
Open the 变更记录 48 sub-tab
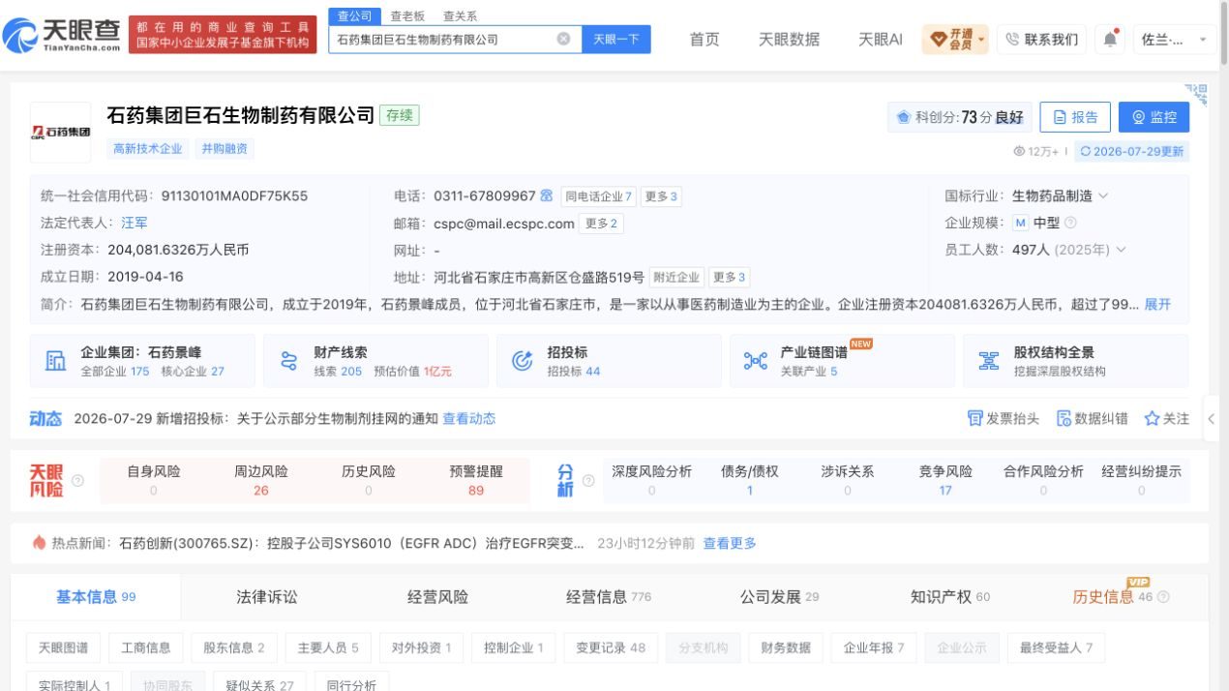point(611,647)
